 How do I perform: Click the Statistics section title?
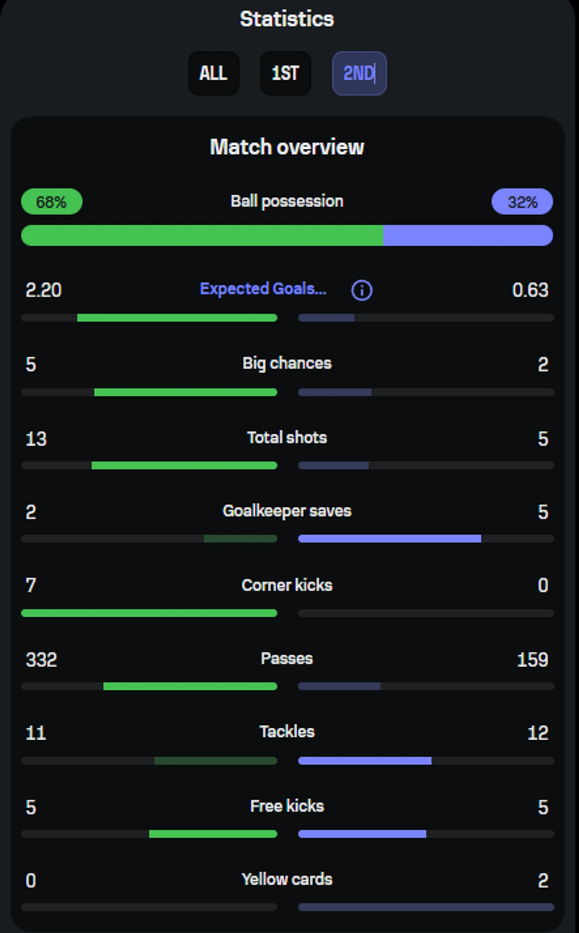[x=287, y=19]
